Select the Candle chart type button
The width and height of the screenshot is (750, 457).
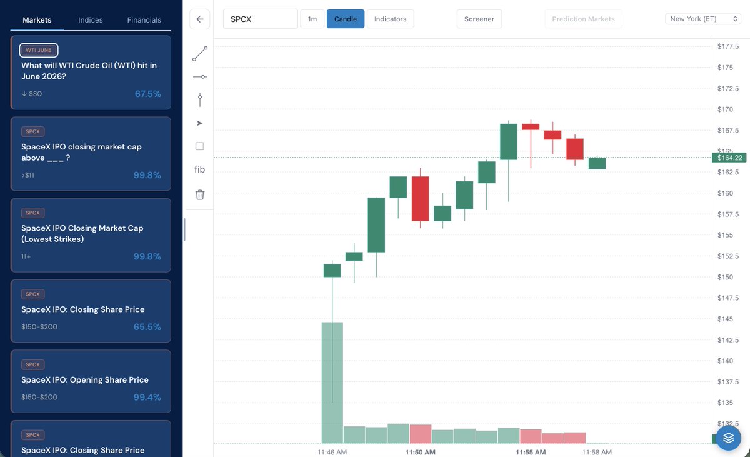pyautogui.click(x=346, y=19)
